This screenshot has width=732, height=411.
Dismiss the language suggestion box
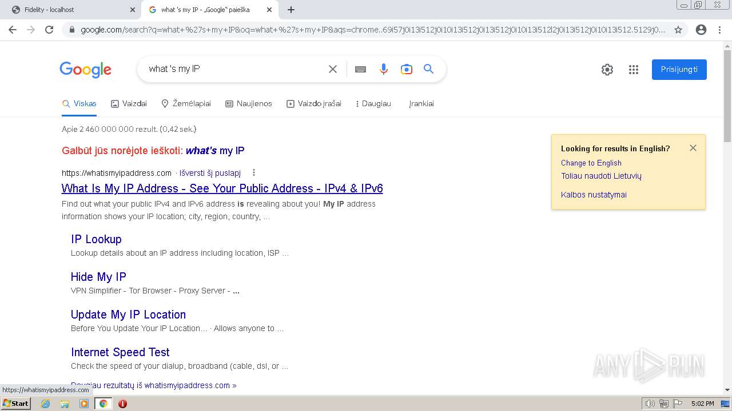coord(693,148)
